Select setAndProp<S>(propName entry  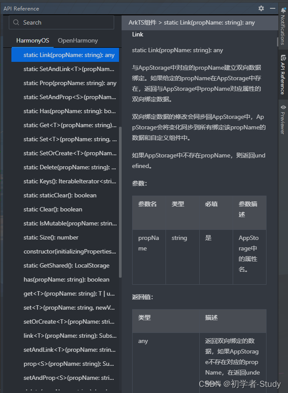click(x=65, y=378)
